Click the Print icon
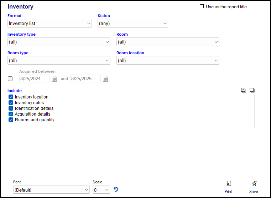Image resolution: width=271 pixels, height=198 pixels. pos(228,184)
